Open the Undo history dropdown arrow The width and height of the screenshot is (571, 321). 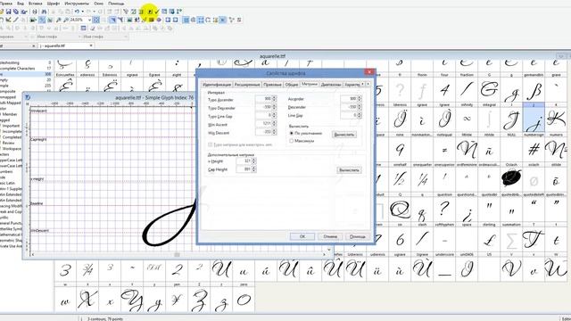(83, 12)
